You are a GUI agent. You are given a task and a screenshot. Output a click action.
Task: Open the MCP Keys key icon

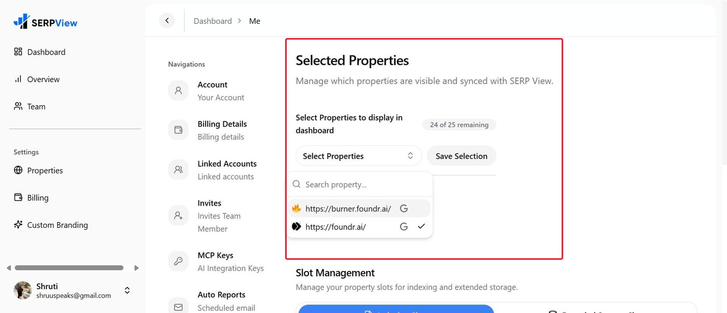click(179, 261)
